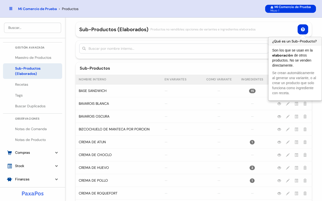Open the recipe sheet icon for BAVAROIS OSCURA
Viewport: 322px width, 201px height.
(x=296, y=117)
